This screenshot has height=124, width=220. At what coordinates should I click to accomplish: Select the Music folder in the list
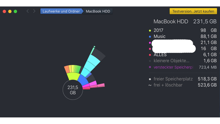point(160,36)
